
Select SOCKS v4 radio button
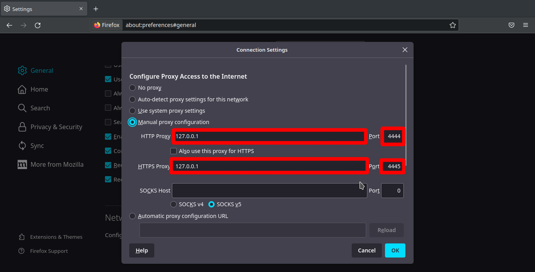coord(174,204)
